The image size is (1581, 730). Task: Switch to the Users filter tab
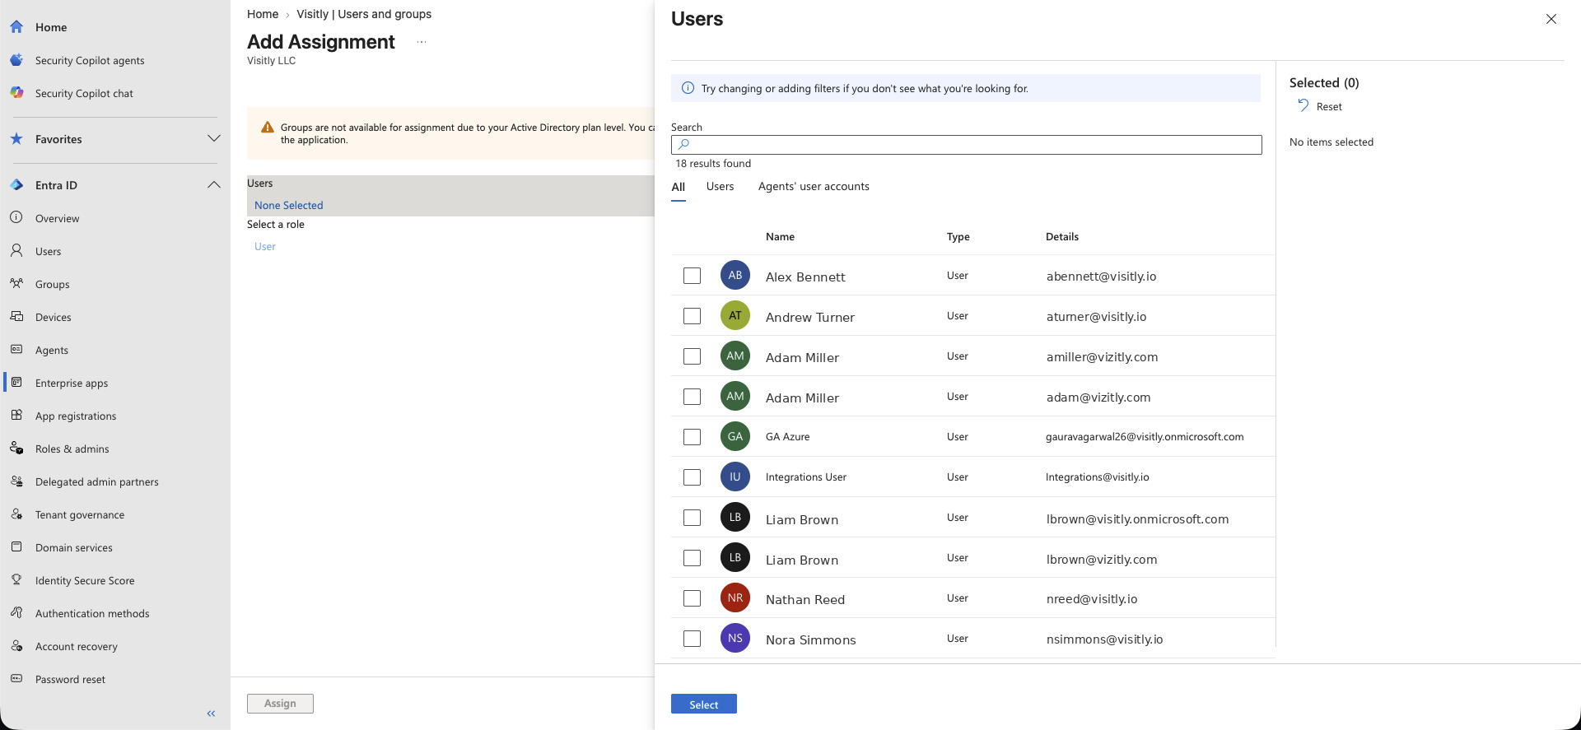click(x=720, y=187)
